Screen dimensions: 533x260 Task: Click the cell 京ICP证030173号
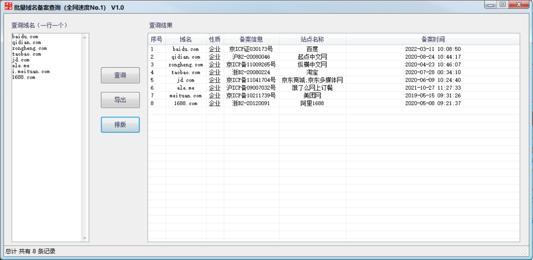click(251, 49)
